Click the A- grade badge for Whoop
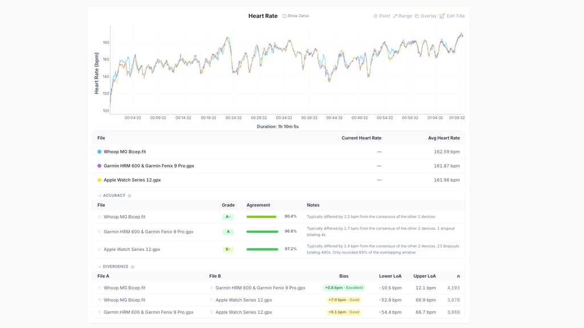The width and height of the screenshot is (584, 328). coord(228,217)
